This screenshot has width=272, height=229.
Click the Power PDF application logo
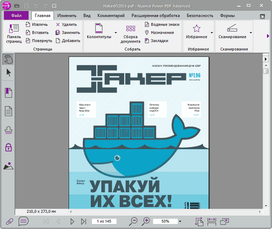pyautogui.click(x=6, y=5)
